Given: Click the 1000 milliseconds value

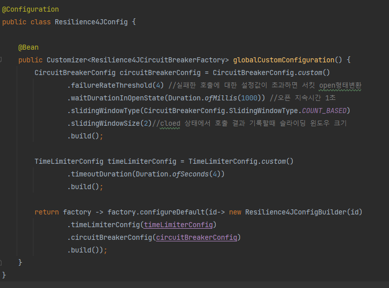Looking at the screenshot, I should click(x=249, y=98).
